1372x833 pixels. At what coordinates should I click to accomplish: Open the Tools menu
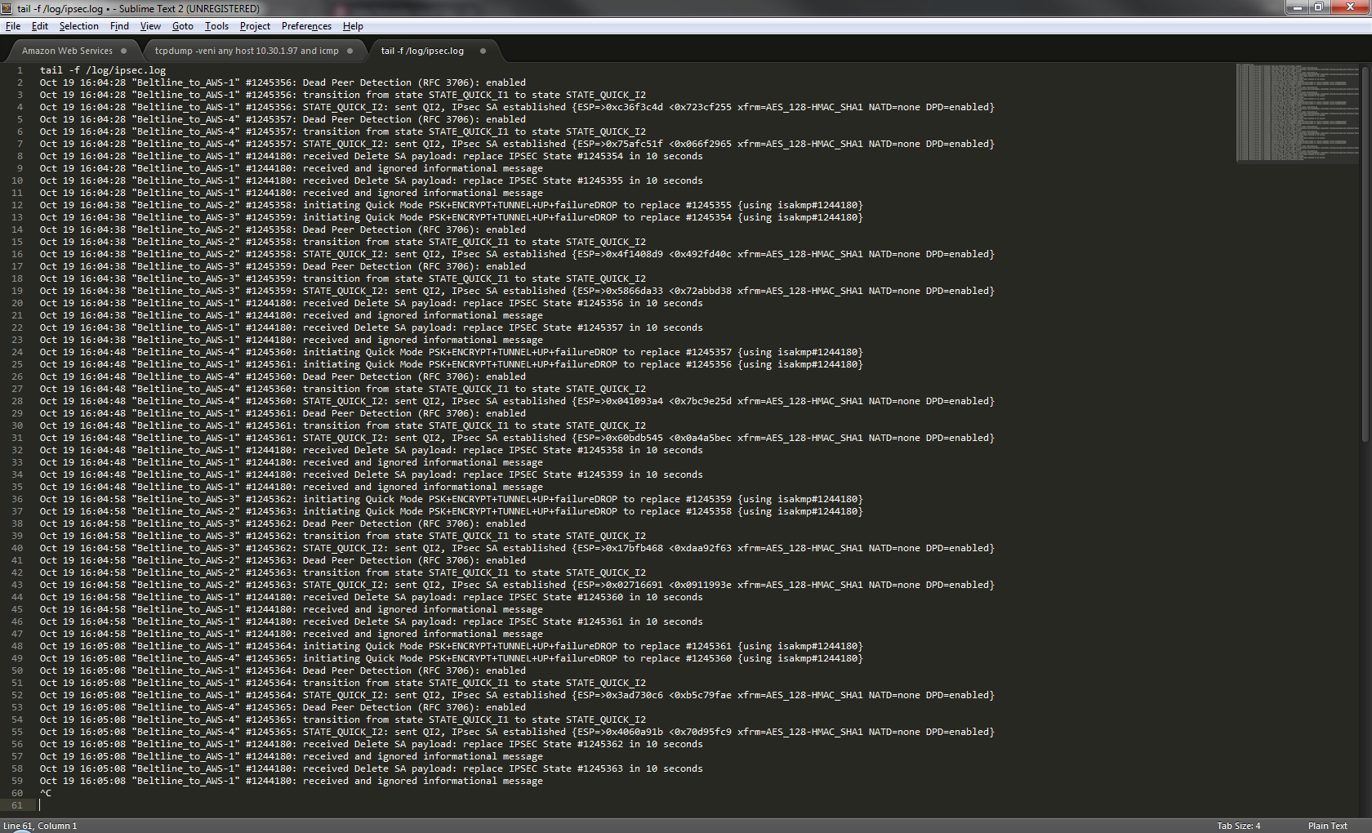click(216, 26)
